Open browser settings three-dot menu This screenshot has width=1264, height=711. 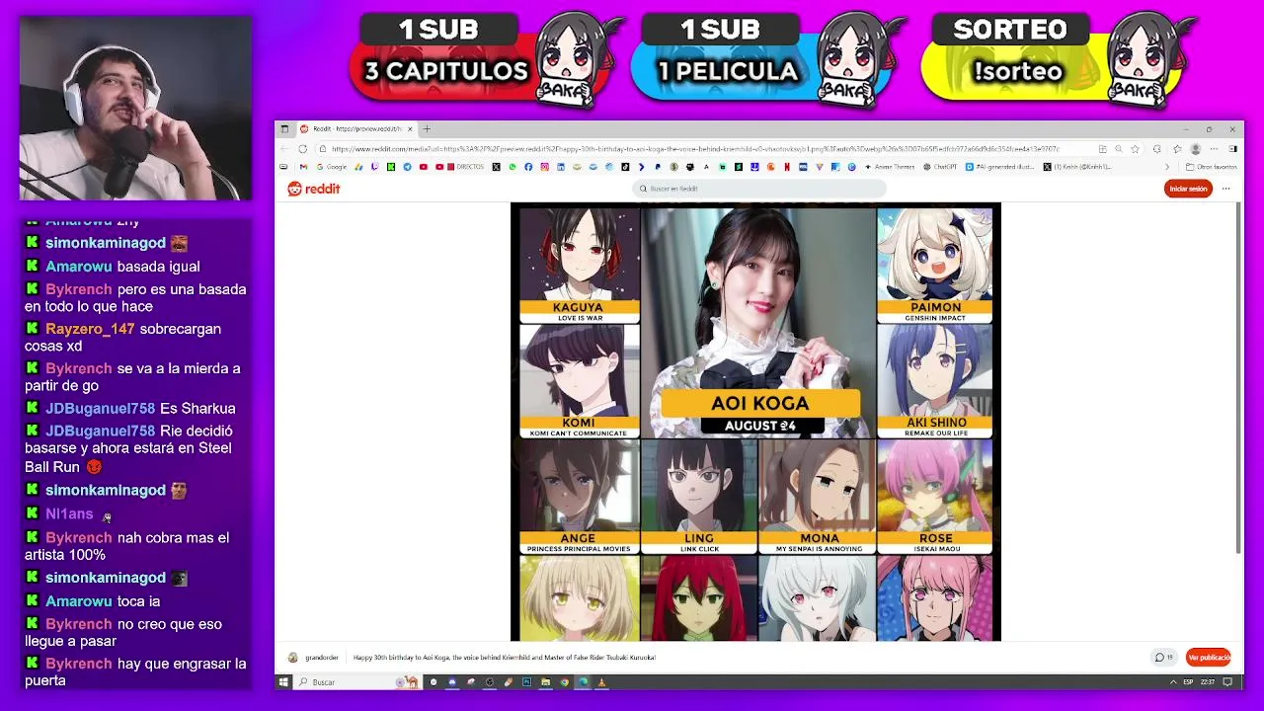click(1214, 149)
